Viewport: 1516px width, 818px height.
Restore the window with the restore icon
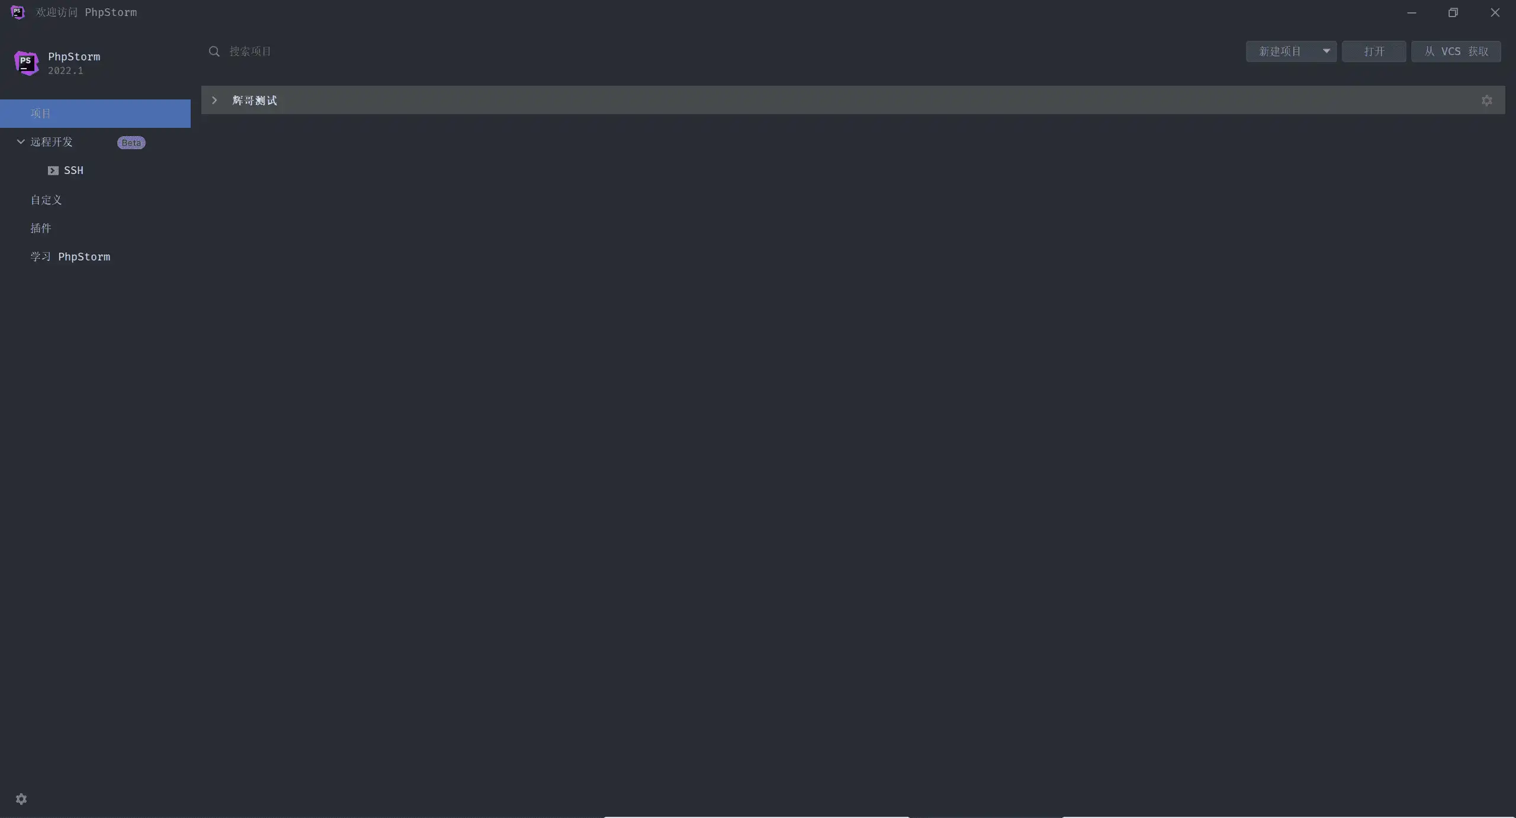(1453, 12)
